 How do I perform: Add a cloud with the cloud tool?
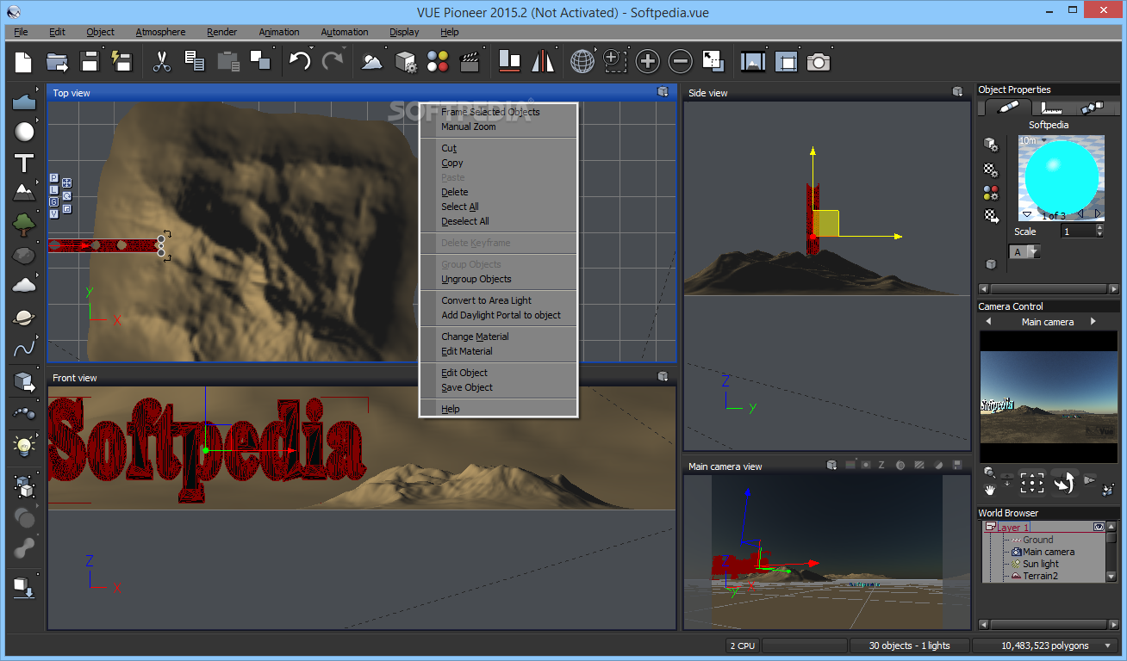(x=24, y=285)
